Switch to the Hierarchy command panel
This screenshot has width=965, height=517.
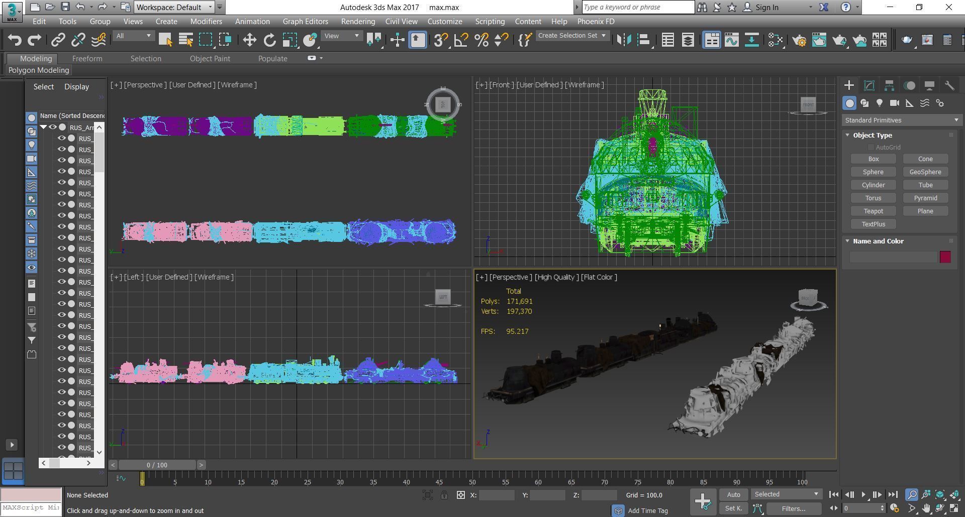click(x=889, y=85)
